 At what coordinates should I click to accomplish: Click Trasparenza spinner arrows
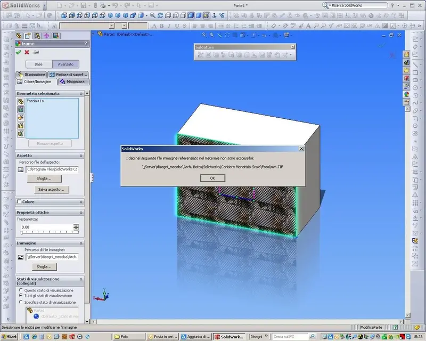[x=76, y=227]
